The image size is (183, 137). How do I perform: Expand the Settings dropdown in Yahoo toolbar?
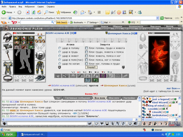click(98, 22)
